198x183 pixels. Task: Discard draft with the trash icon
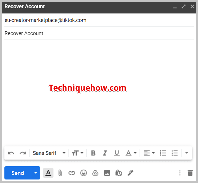[190, 173]
